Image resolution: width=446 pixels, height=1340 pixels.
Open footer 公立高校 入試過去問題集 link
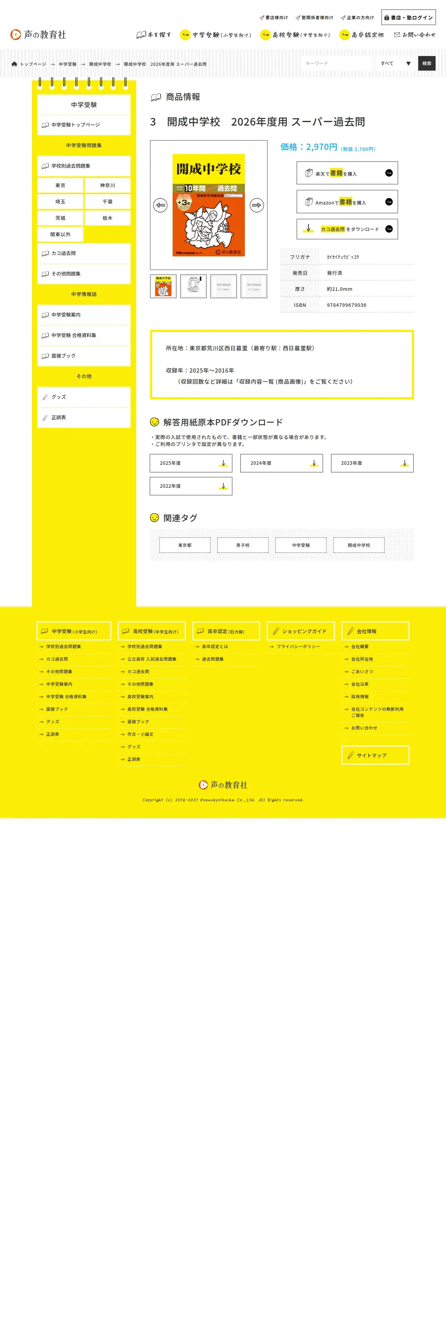tap(151, 659)
